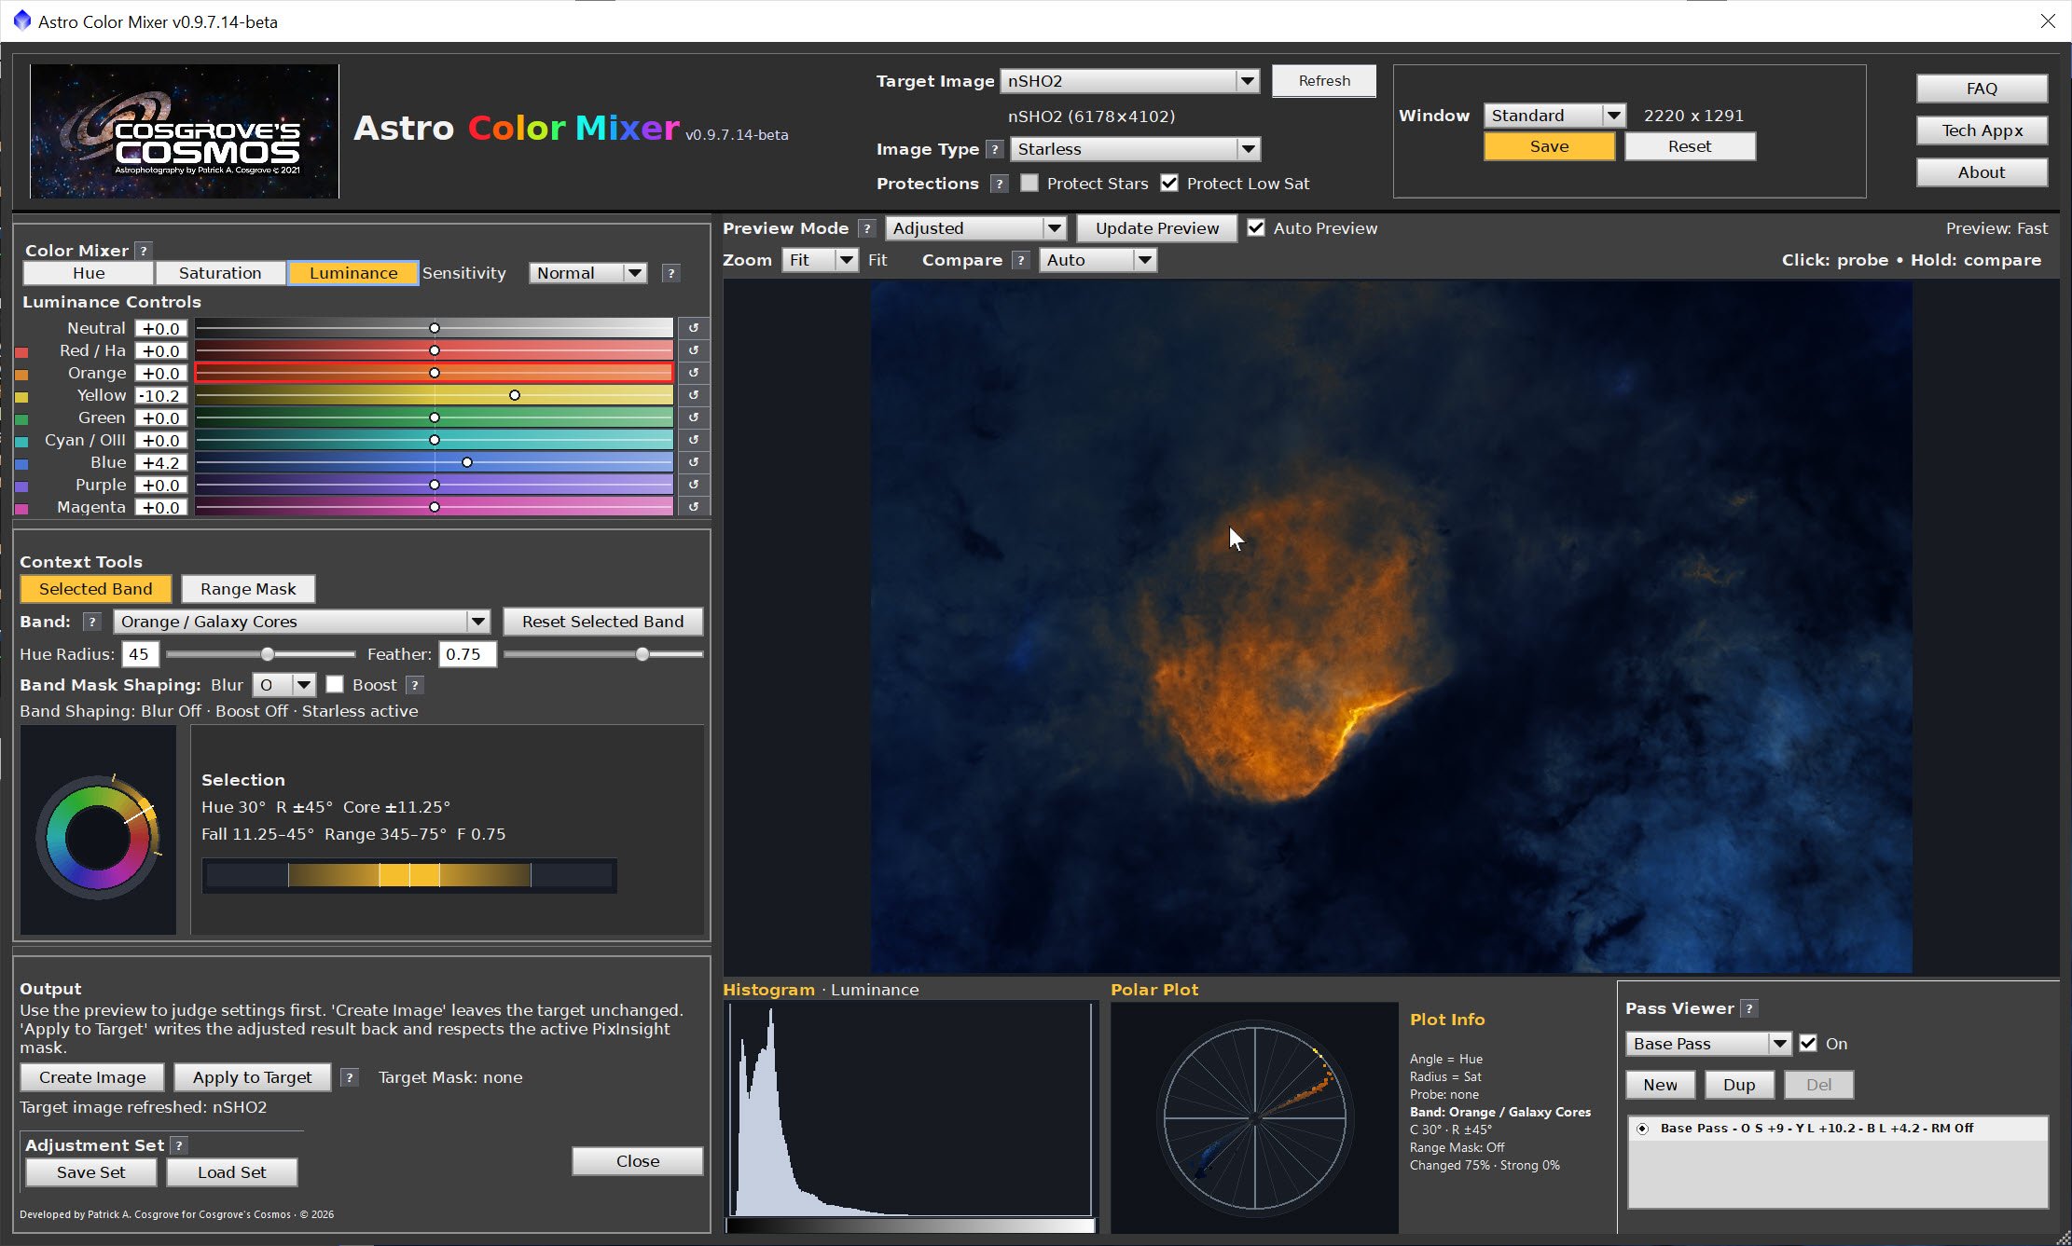Open help for Compare option
Viewport: 2072px width, 1246px height.
[x=1021, y=260]
